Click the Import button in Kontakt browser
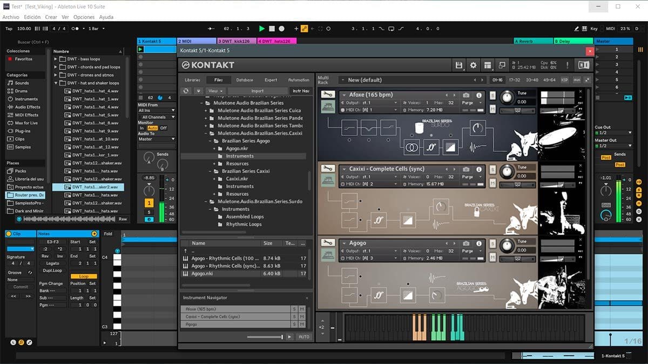Viewport: 648px width, 364px height. click(x=258, y=91)
